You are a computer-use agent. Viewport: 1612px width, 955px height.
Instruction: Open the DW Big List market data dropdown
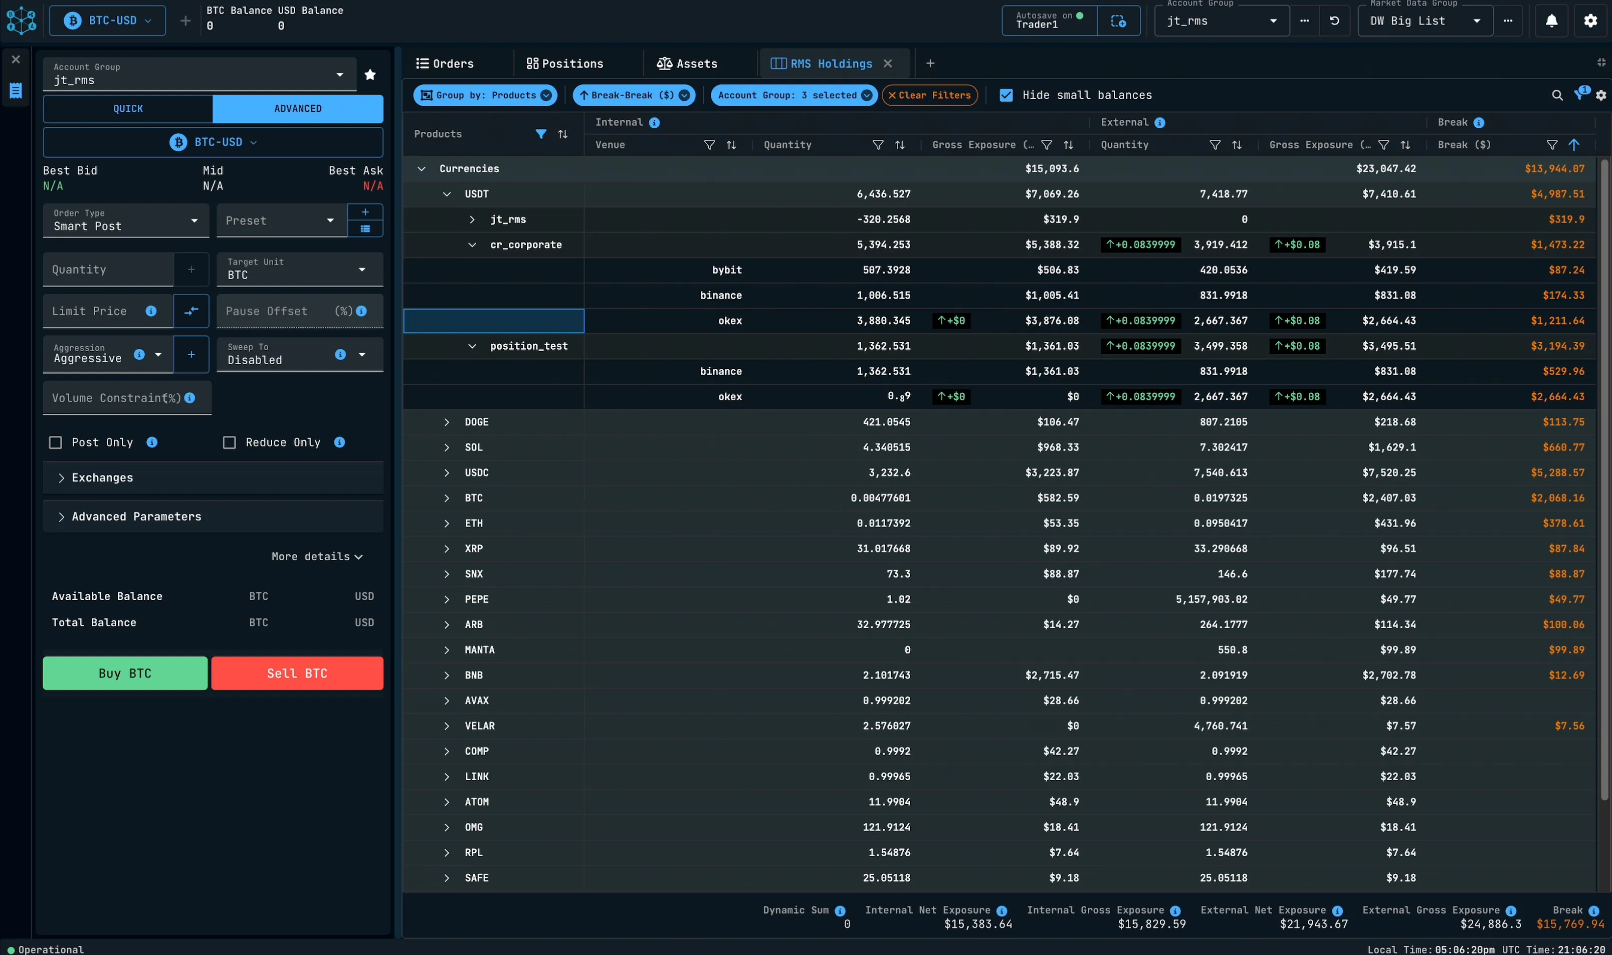(1425, 21)
